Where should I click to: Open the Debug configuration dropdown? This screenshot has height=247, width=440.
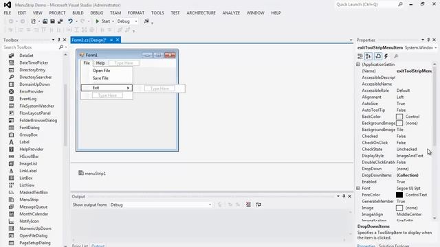pos(136,21)
